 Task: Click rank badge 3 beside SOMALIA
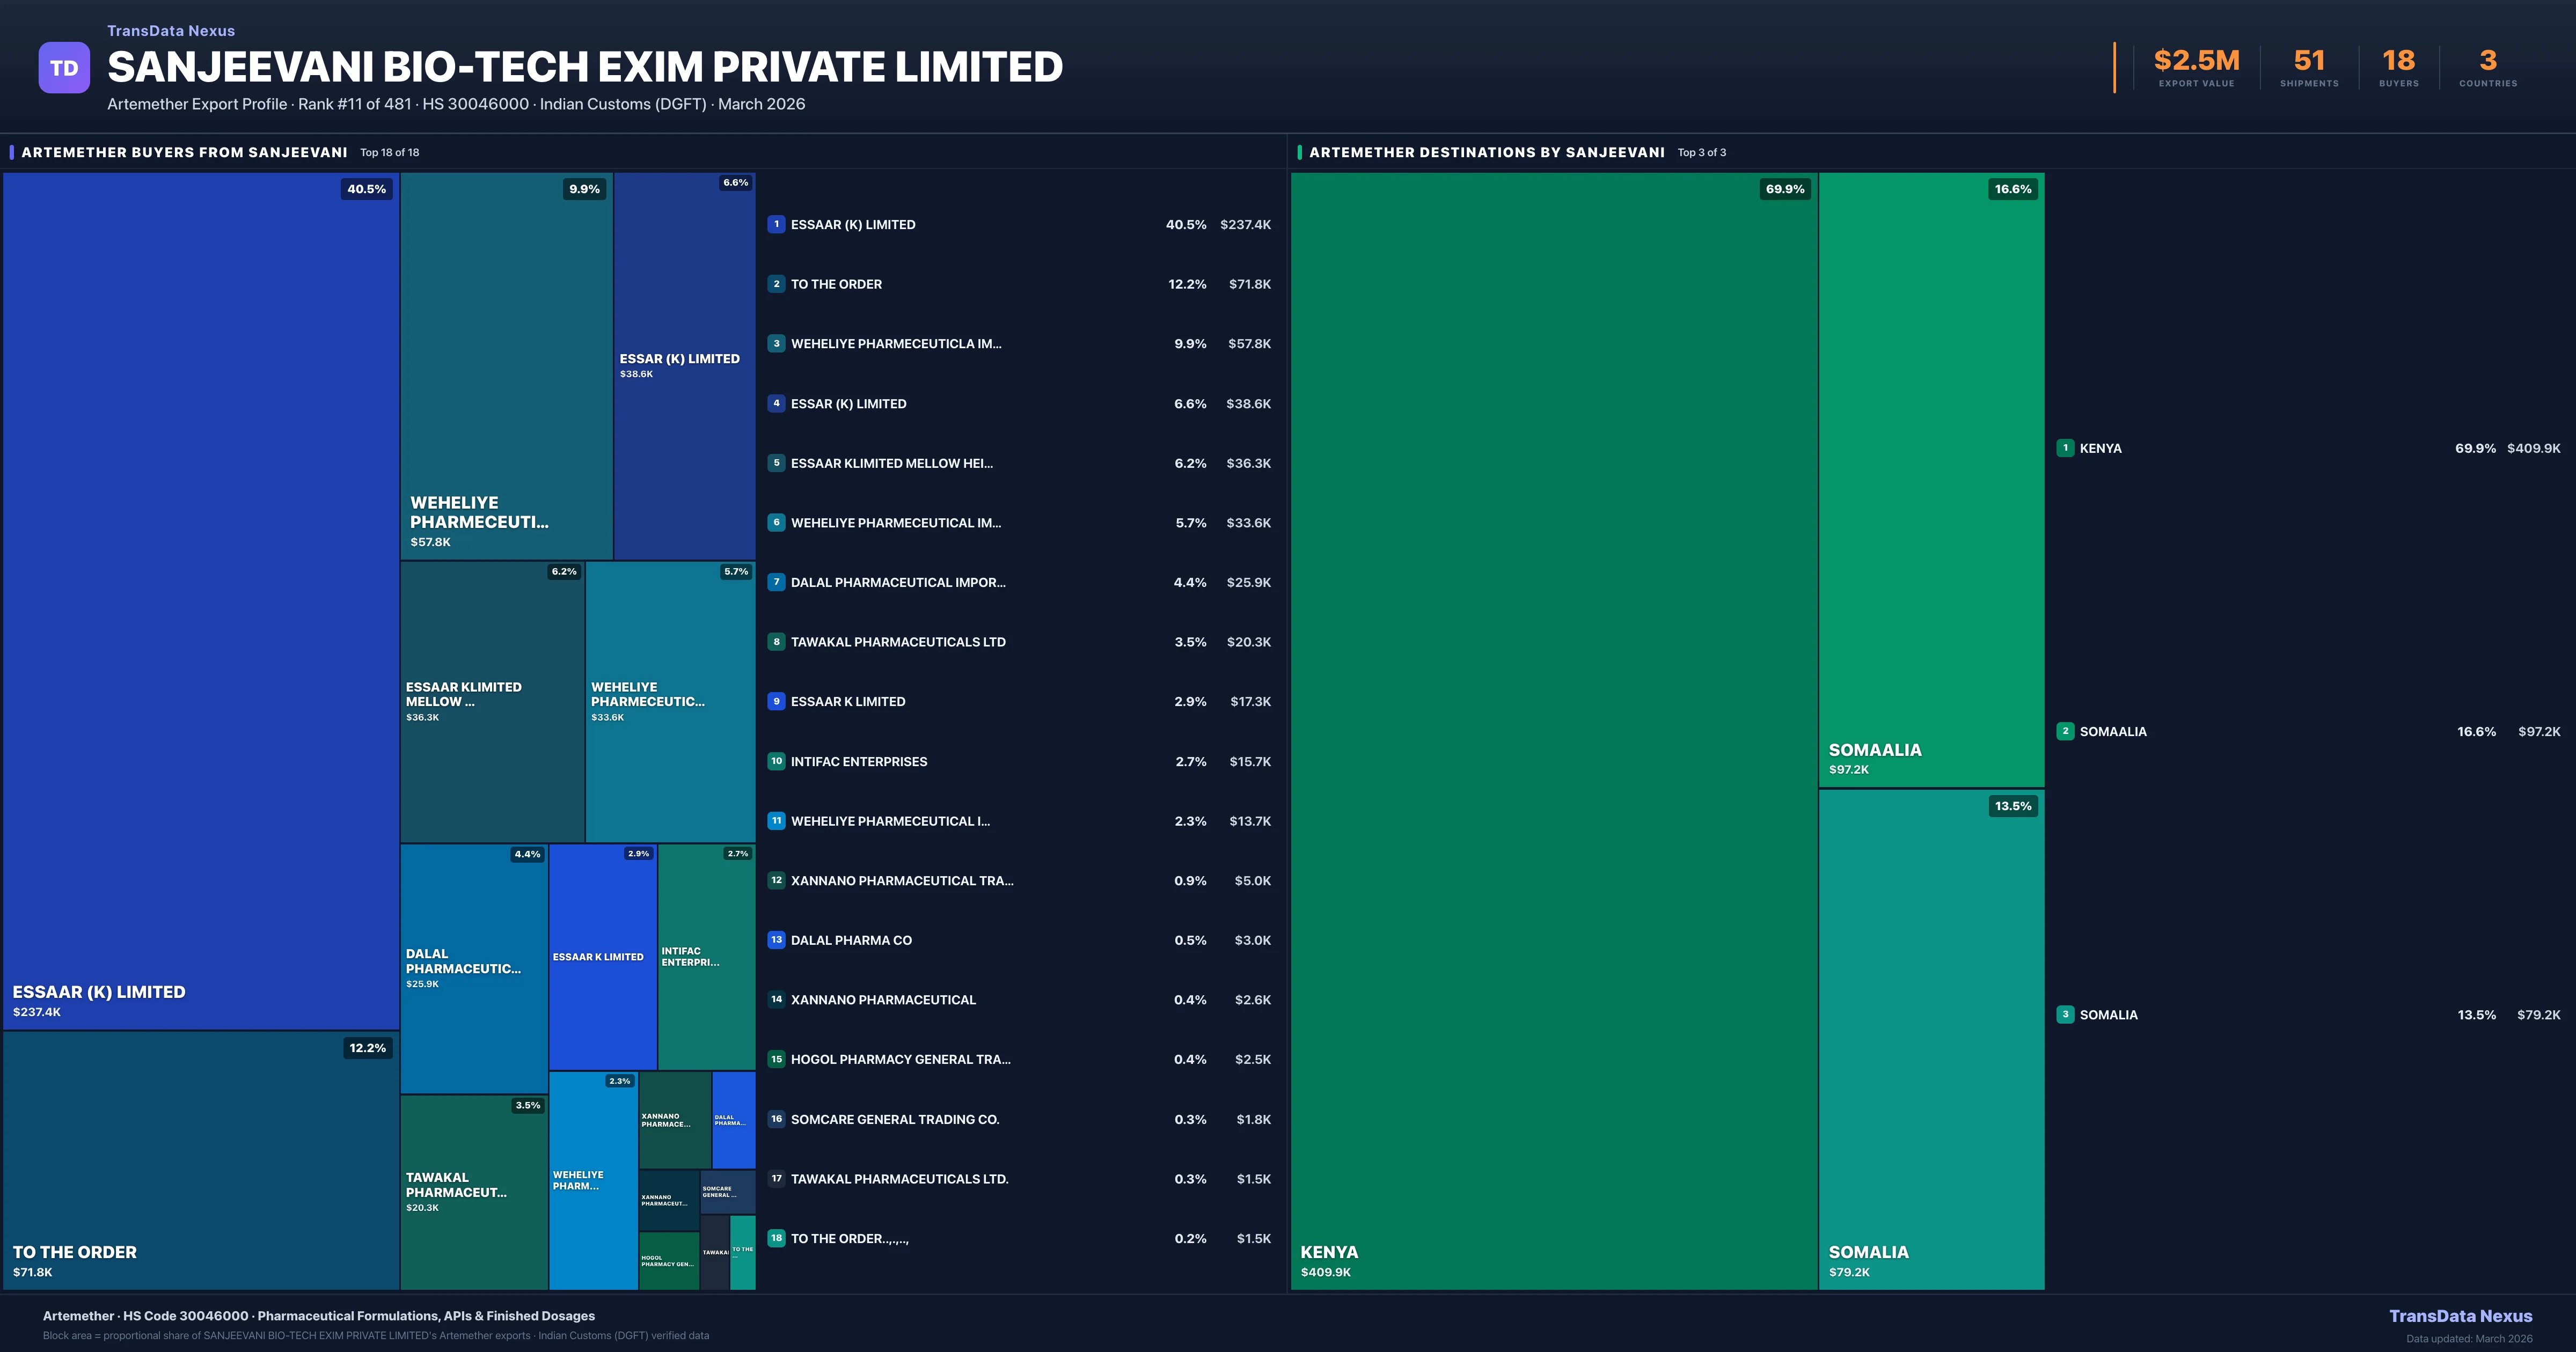point(2065,1014)
